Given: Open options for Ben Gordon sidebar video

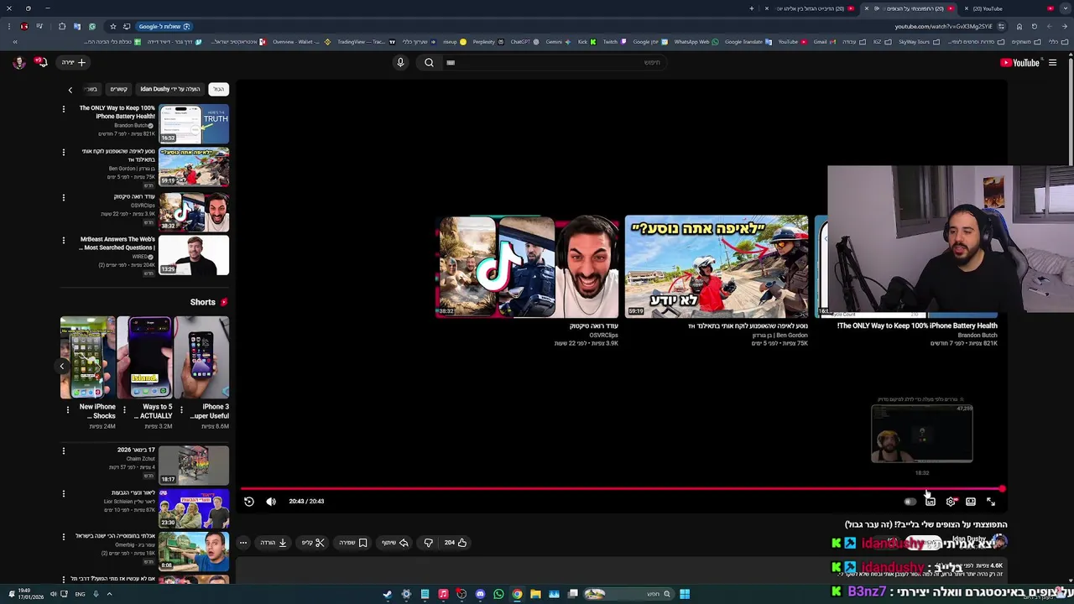Looking at the screenshot, I should coord(63,153).
